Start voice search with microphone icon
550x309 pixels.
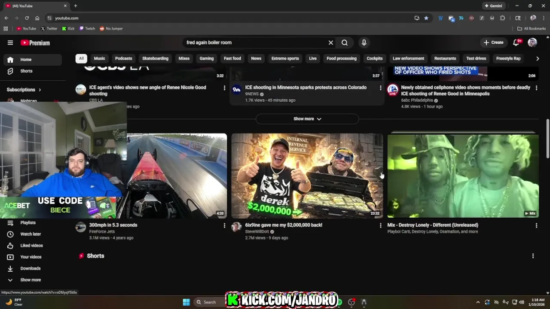point(364,42)
